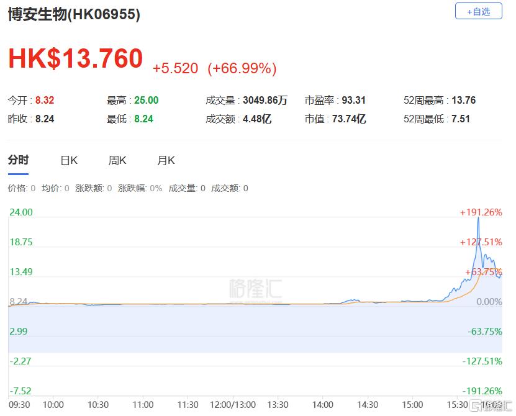Click the intraday price spike peak
This screenshot has height=416, width=516.
pyautogui.click(x=479, y=218)
